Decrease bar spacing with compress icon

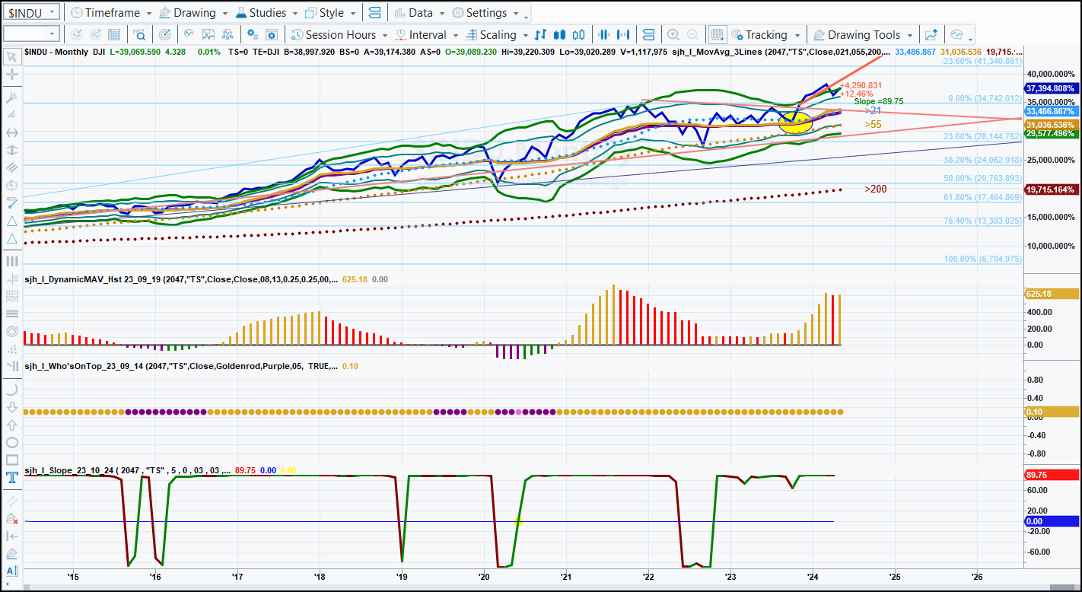(x=605, y=34)
